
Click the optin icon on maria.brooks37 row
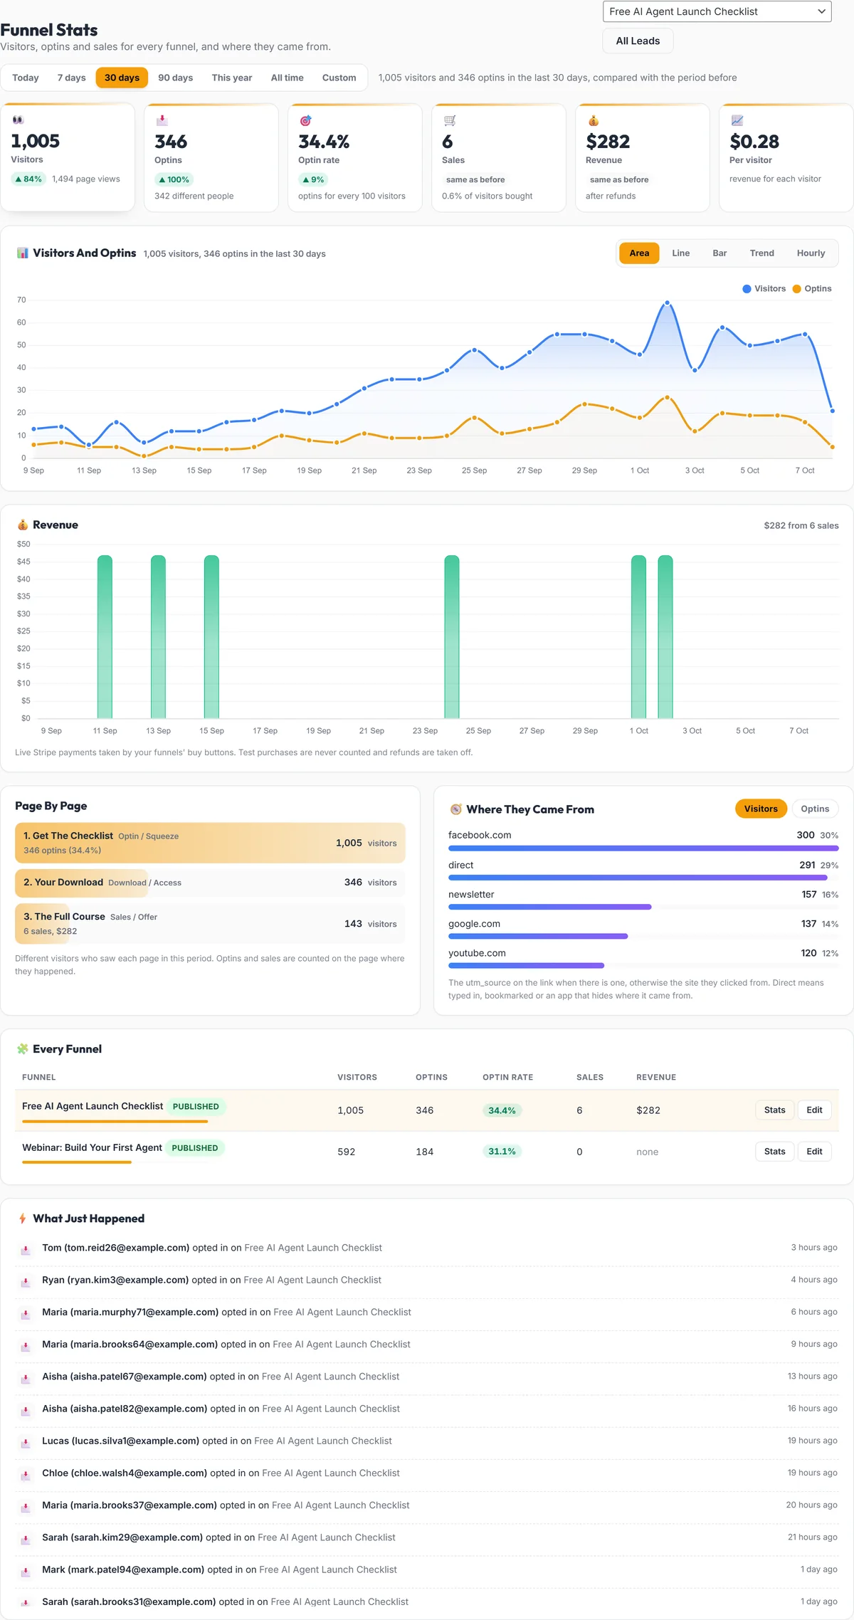[26, 1507]
